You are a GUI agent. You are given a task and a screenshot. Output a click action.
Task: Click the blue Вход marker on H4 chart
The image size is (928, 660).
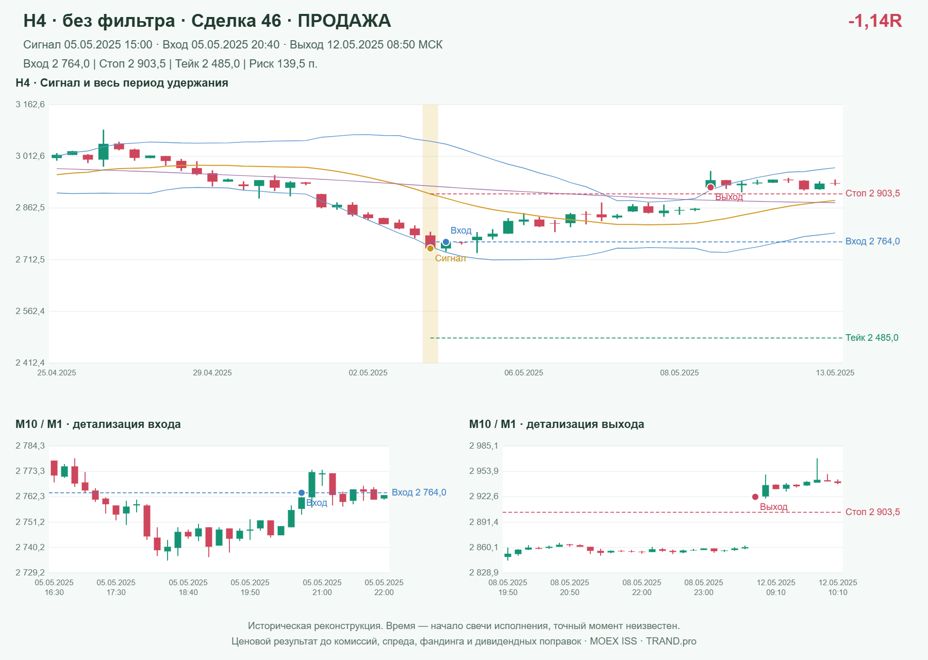(x=446, y=242)
